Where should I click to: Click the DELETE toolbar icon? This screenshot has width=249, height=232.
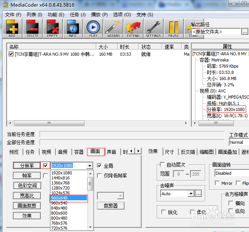pos(32,28)
